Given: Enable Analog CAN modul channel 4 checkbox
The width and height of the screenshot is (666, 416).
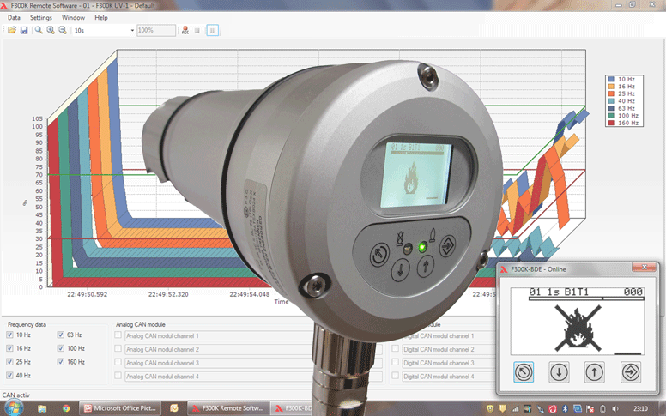Looking at the screenshot, I should 118,376.
